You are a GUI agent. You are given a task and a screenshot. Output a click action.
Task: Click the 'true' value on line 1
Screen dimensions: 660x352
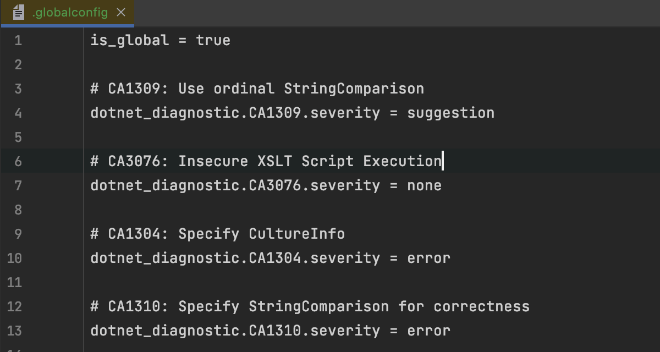(213, 40)
